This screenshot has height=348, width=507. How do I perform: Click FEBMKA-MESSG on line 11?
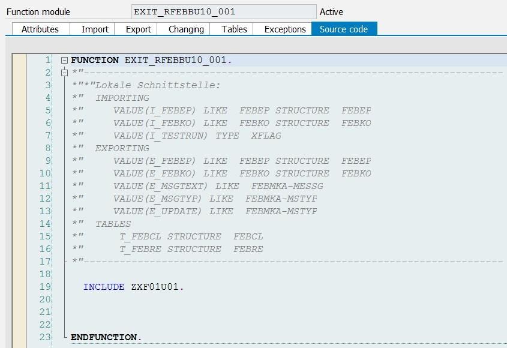coord(287,186)
